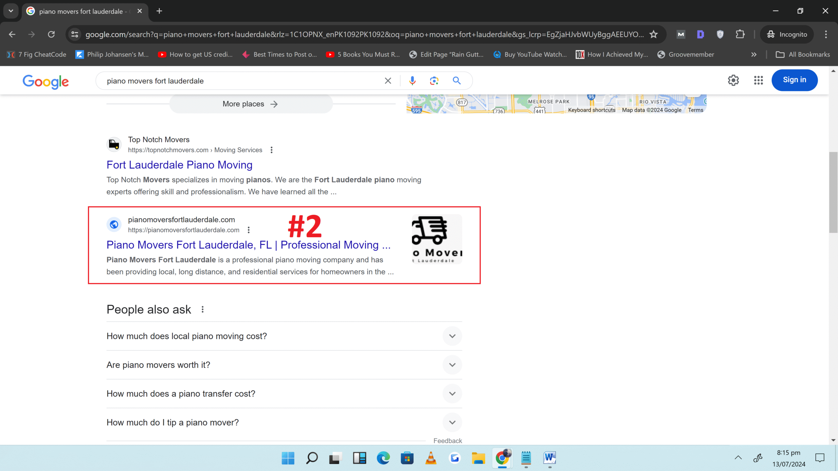This screenshot has height=471, width=838.
Task: Click the browser address bar URL
Action: [x=364, y=34]
